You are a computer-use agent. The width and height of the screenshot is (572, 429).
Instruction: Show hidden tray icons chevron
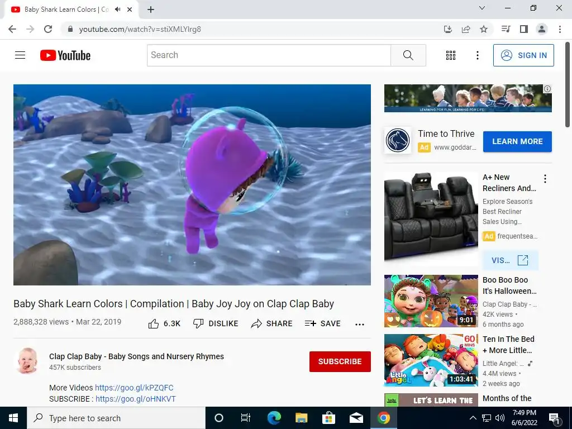[473, 418]
